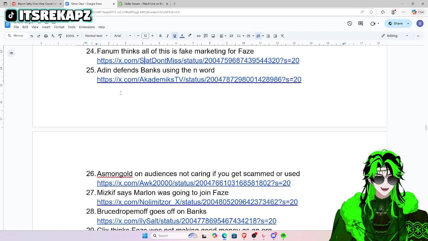
Task: Toggle bulleted list formatting
Action: click(248, 36)
